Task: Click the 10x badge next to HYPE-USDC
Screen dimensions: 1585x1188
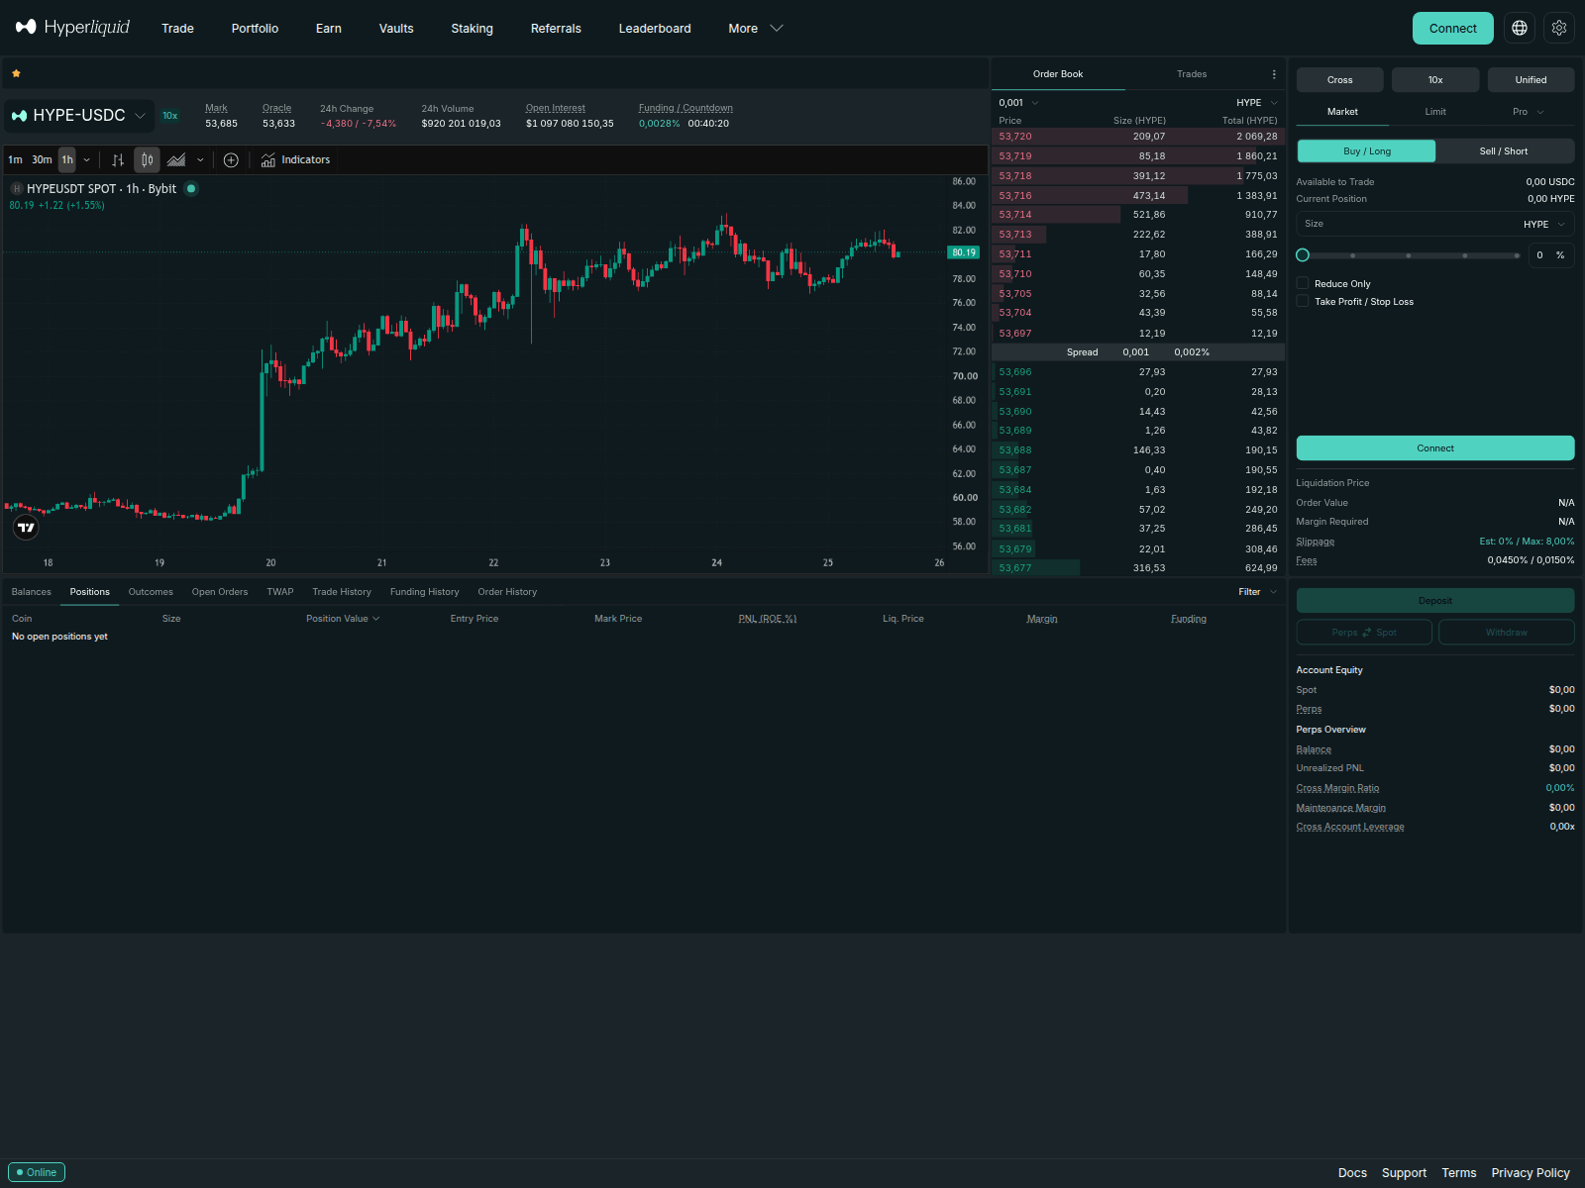Action: pyautogui.click(x=170, y=116)
